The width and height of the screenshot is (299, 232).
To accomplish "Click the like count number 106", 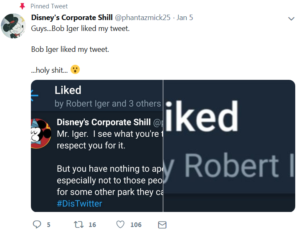I will coord(136,225).
